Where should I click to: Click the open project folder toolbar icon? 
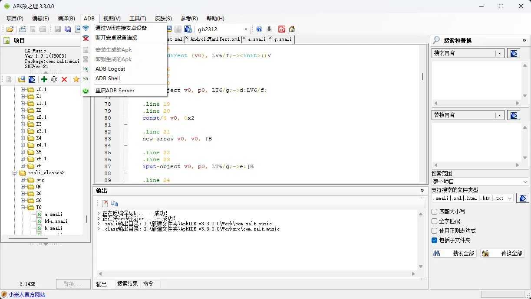point(10,29)
